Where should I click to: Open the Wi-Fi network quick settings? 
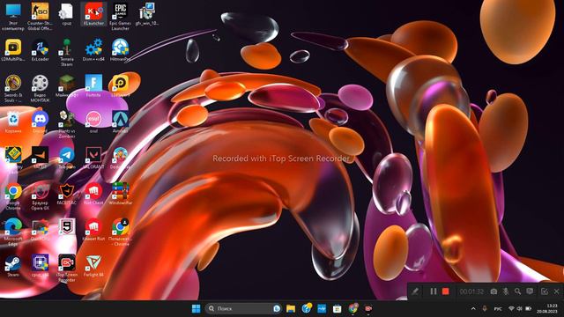pos(511,309)
